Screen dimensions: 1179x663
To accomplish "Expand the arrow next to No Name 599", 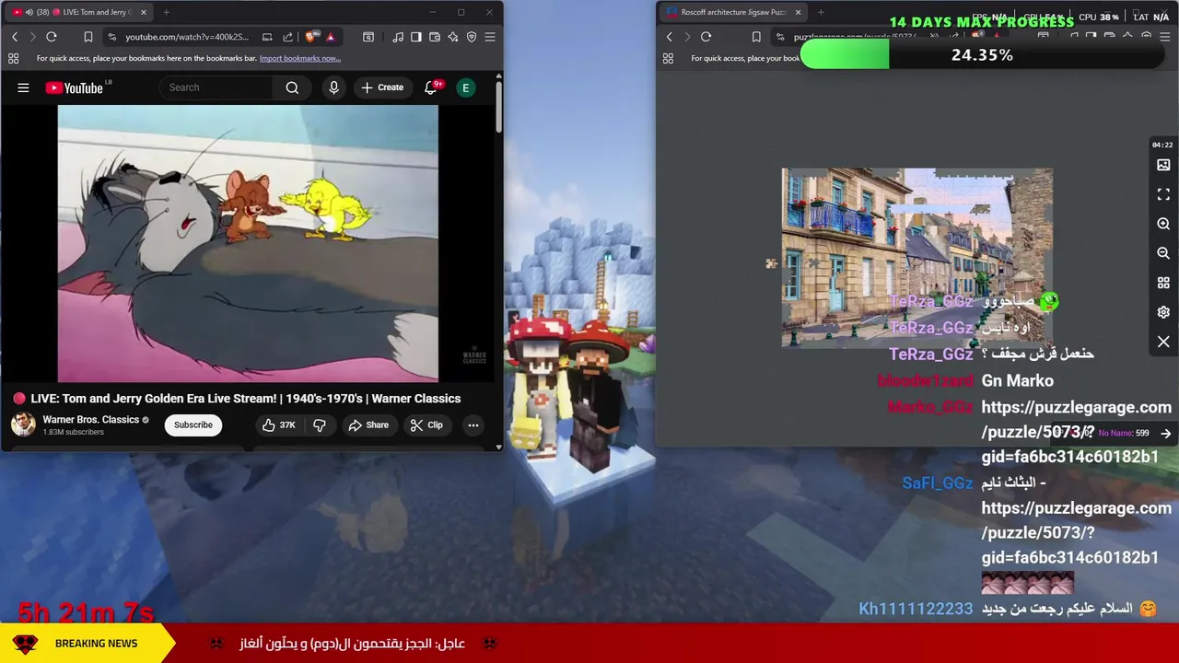I will (x=1166, y=433).
